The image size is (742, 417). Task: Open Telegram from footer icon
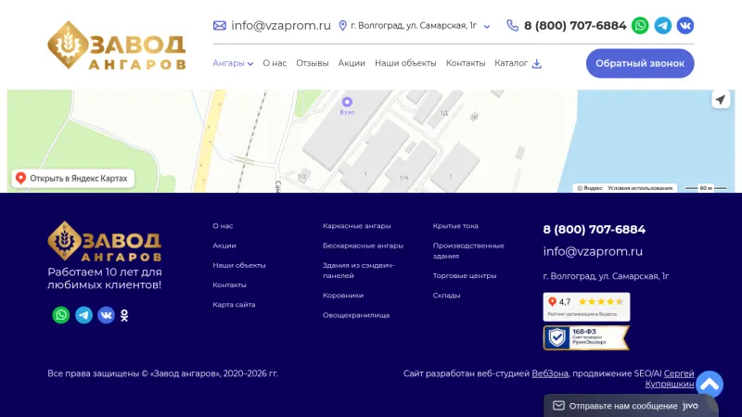(x=83, y=315)
